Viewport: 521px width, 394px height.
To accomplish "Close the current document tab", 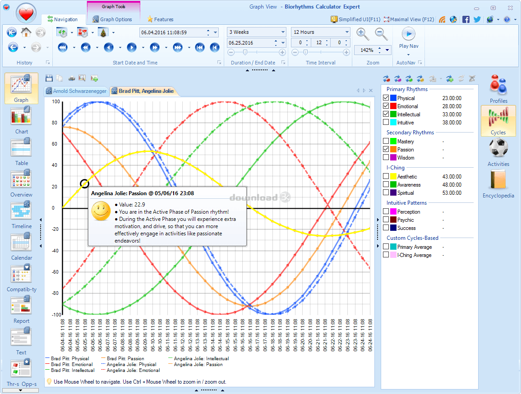I will 371,90.
